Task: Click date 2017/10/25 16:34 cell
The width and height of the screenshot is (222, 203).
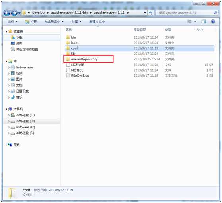Action: 147,59
